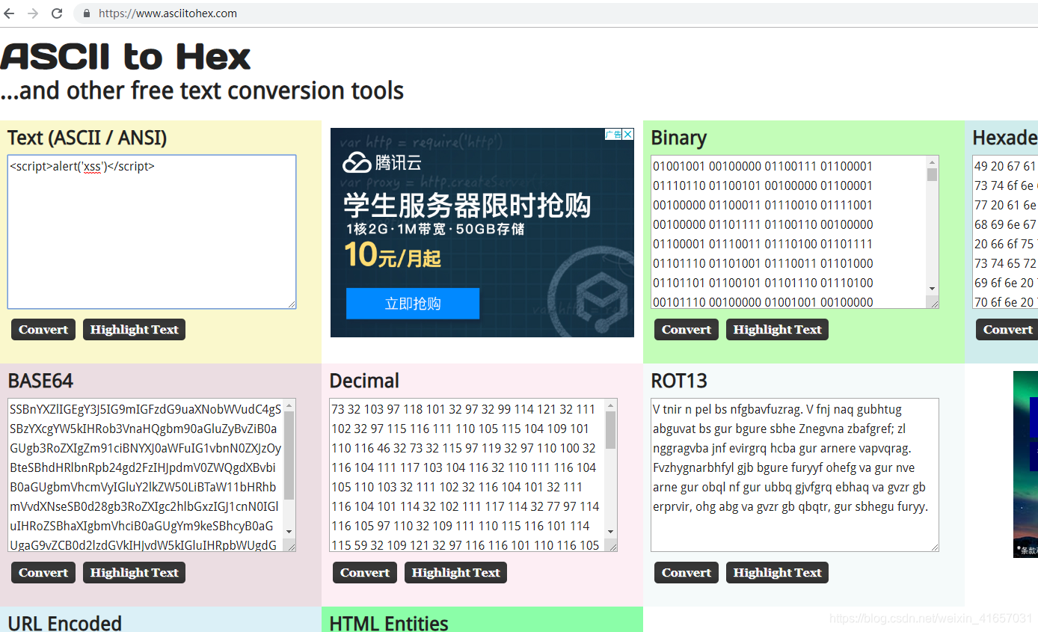Viewport: 1038px width, 632px height.
Task: Click the Decimal scrollbar thumb
Action: pos(610,430)
